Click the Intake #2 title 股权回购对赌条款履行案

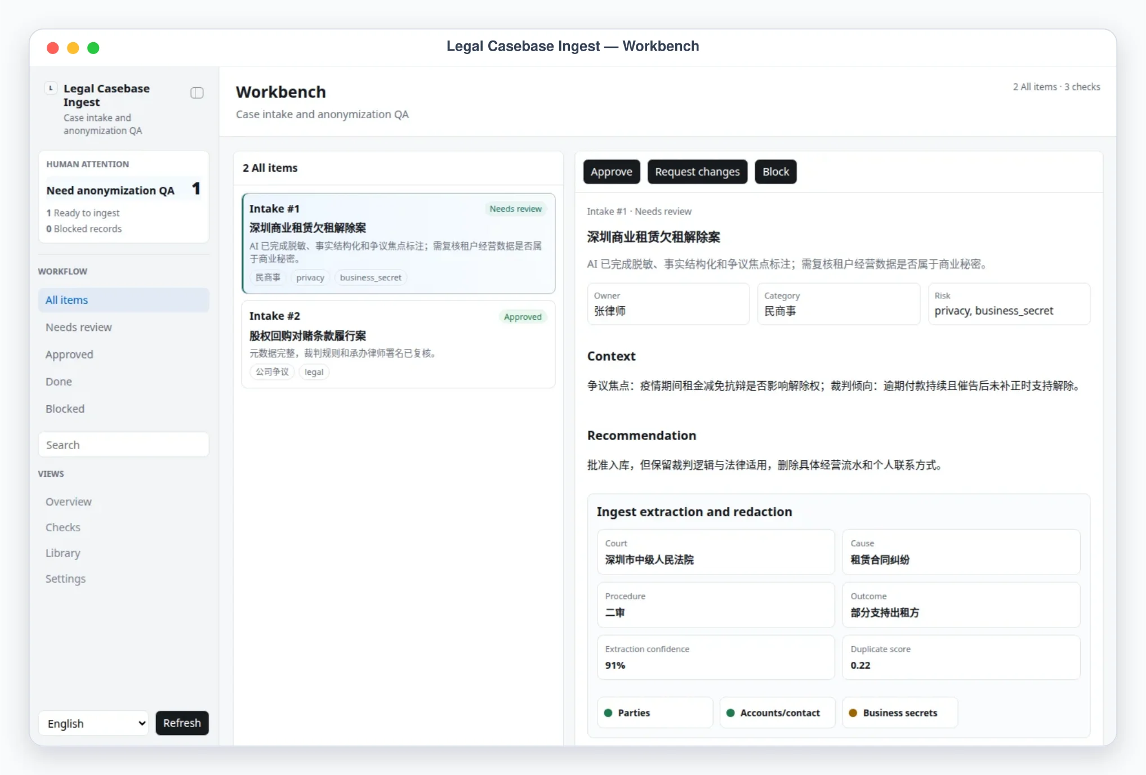[x=307, y=336]
